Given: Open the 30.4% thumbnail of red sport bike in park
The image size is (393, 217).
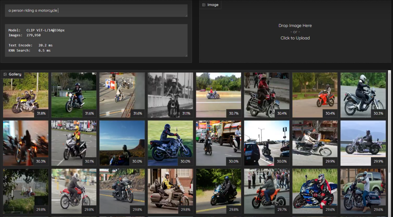Looking at the screenshot, I should click(315, 95).
